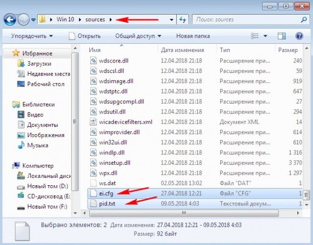Select the file name wicadevicefilters.xml

126,122
